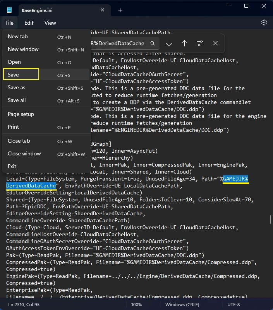Click the Pak=(Type=ReadPak line
Screen dimensions: 273x310
pos(105,255)
